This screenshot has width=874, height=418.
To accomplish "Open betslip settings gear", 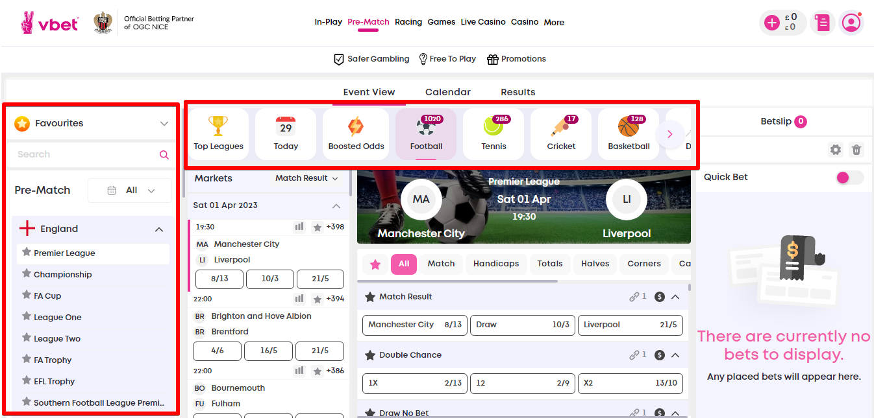I will [x=836, y=150].
